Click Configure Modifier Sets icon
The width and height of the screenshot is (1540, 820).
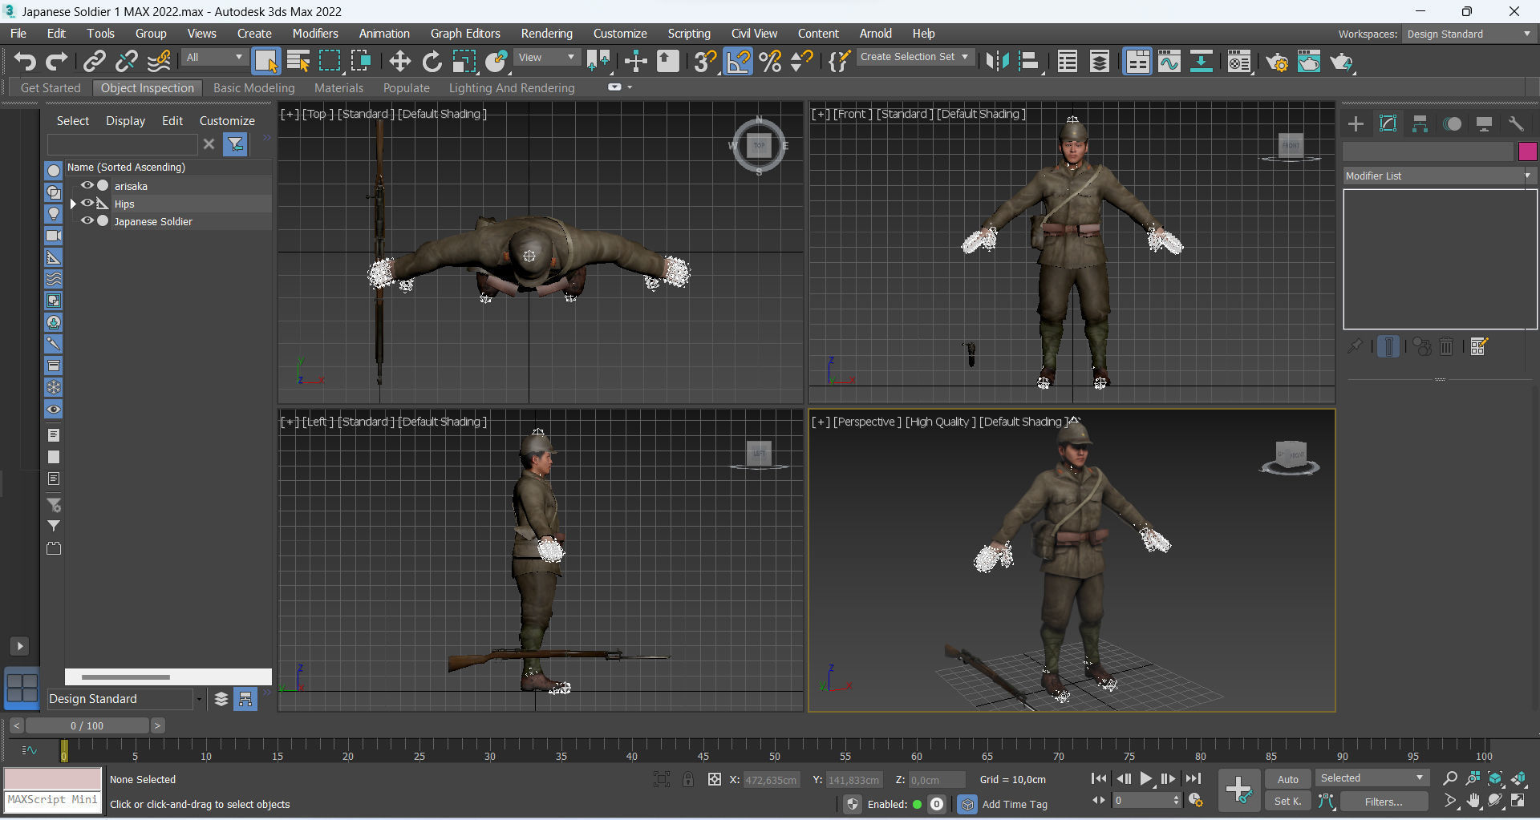[1479, 346]
